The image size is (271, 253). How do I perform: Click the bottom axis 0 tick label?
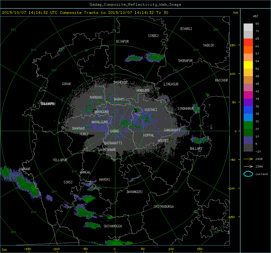click(x=114, y=249)
